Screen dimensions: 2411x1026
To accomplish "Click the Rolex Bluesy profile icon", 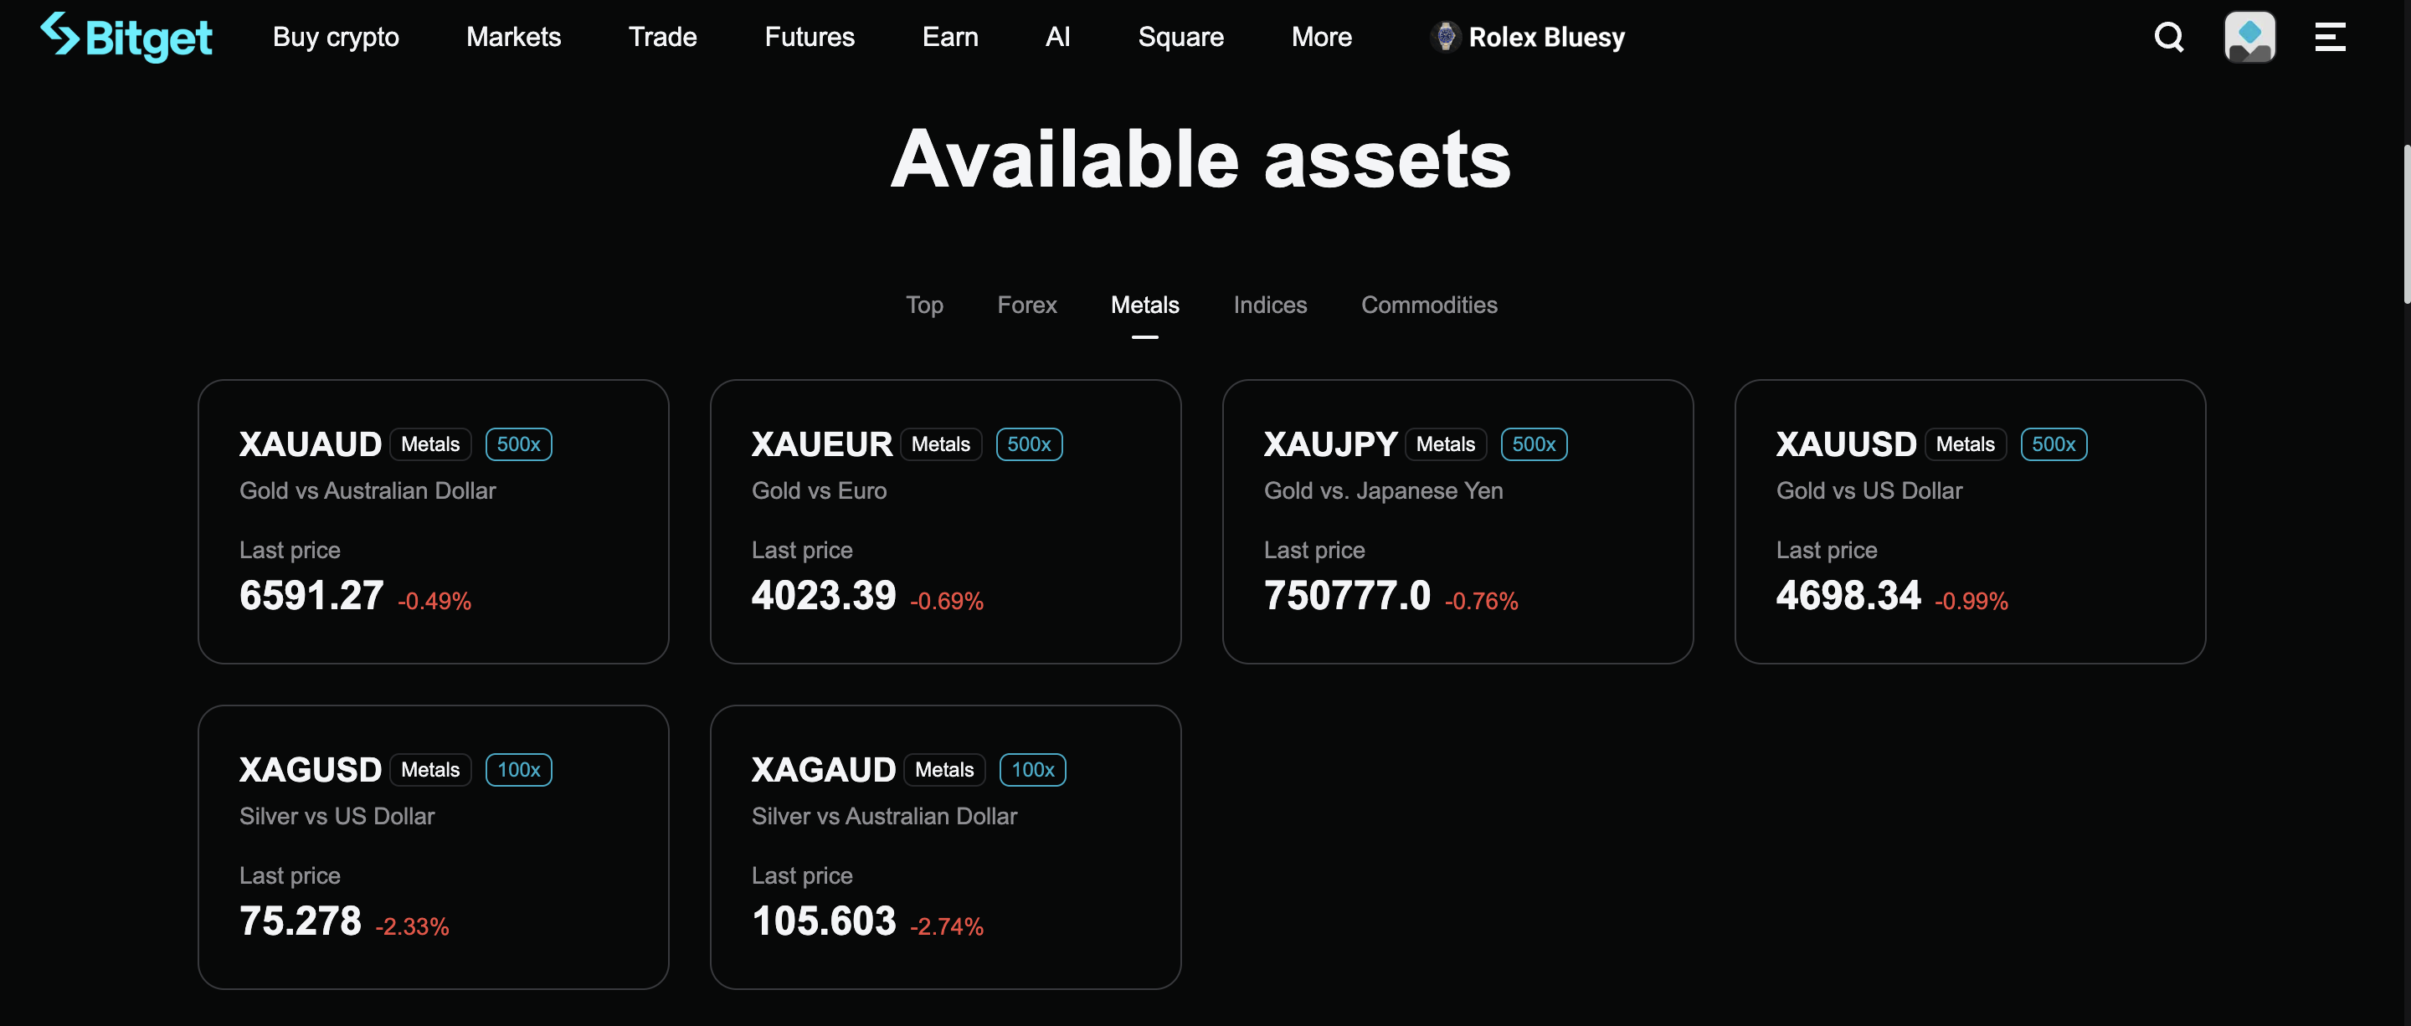I will coord(1446,37).
